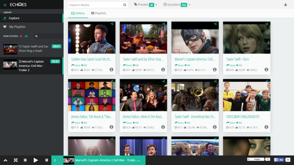Image resolution: width=294 pixels, height=165 pixels.
Task: Queue the Golden boy Calum Scott video
Action: (x=76, y=65)
